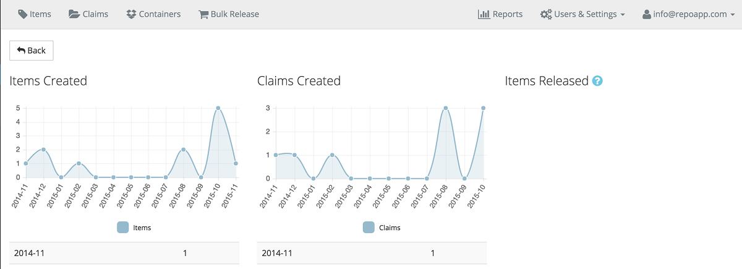Click the boxes icon beside Containers
The width and height of the screenshot is (742, 269).
point(130,14)
